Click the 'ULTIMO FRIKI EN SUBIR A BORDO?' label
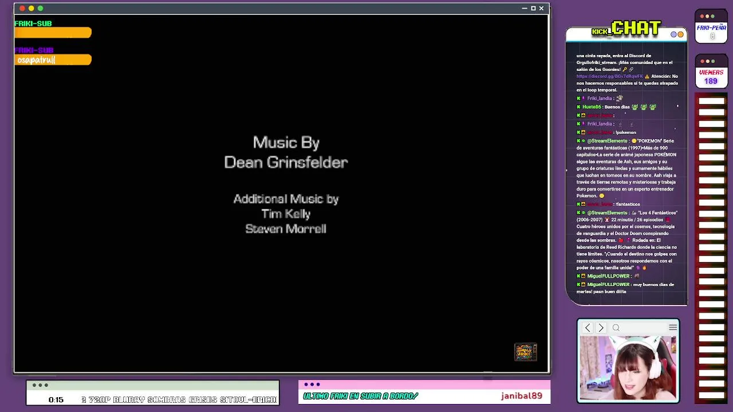The width and height of the screenshot is (733, 412). click(x=361, y=396)
